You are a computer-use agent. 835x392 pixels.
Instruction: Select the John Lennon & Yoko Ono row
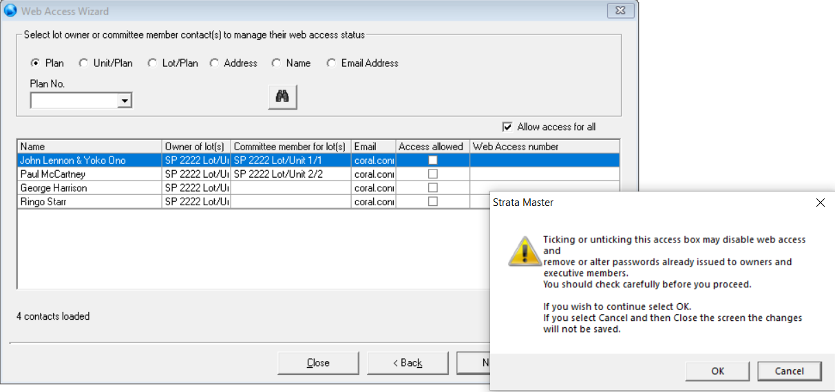click(x=319, y=160)
